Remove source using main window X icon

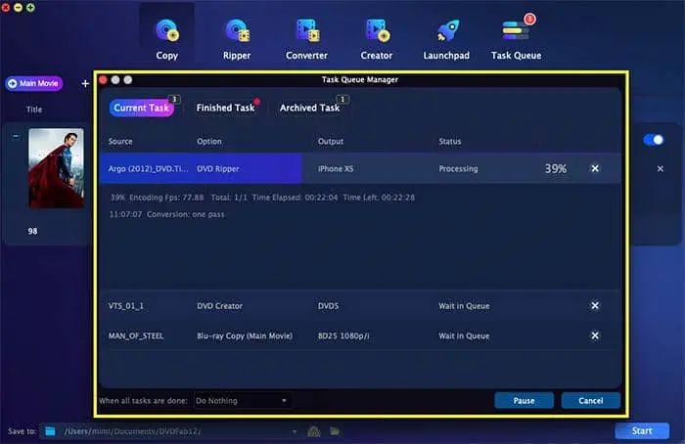coord(661,168)
